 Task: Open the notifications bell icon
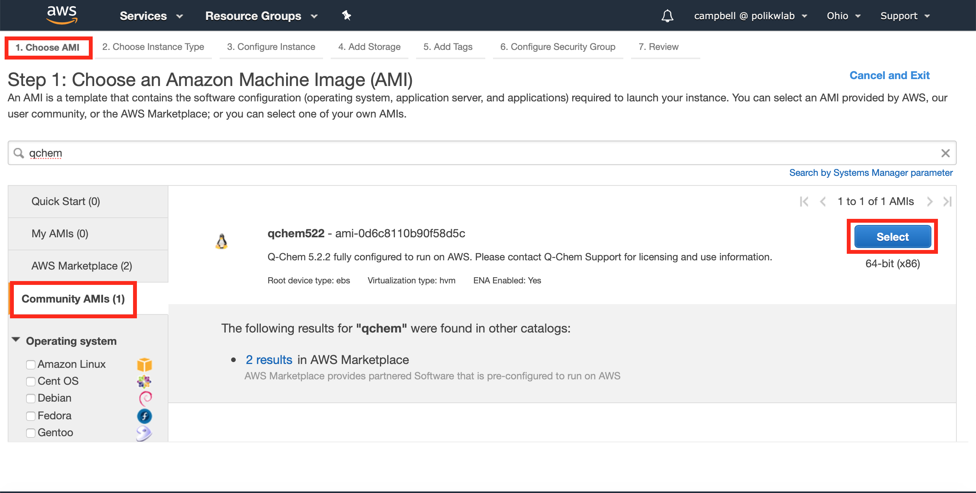[667, 16]
